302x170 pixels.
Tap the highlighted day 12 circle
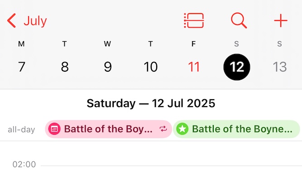[237, 67]
